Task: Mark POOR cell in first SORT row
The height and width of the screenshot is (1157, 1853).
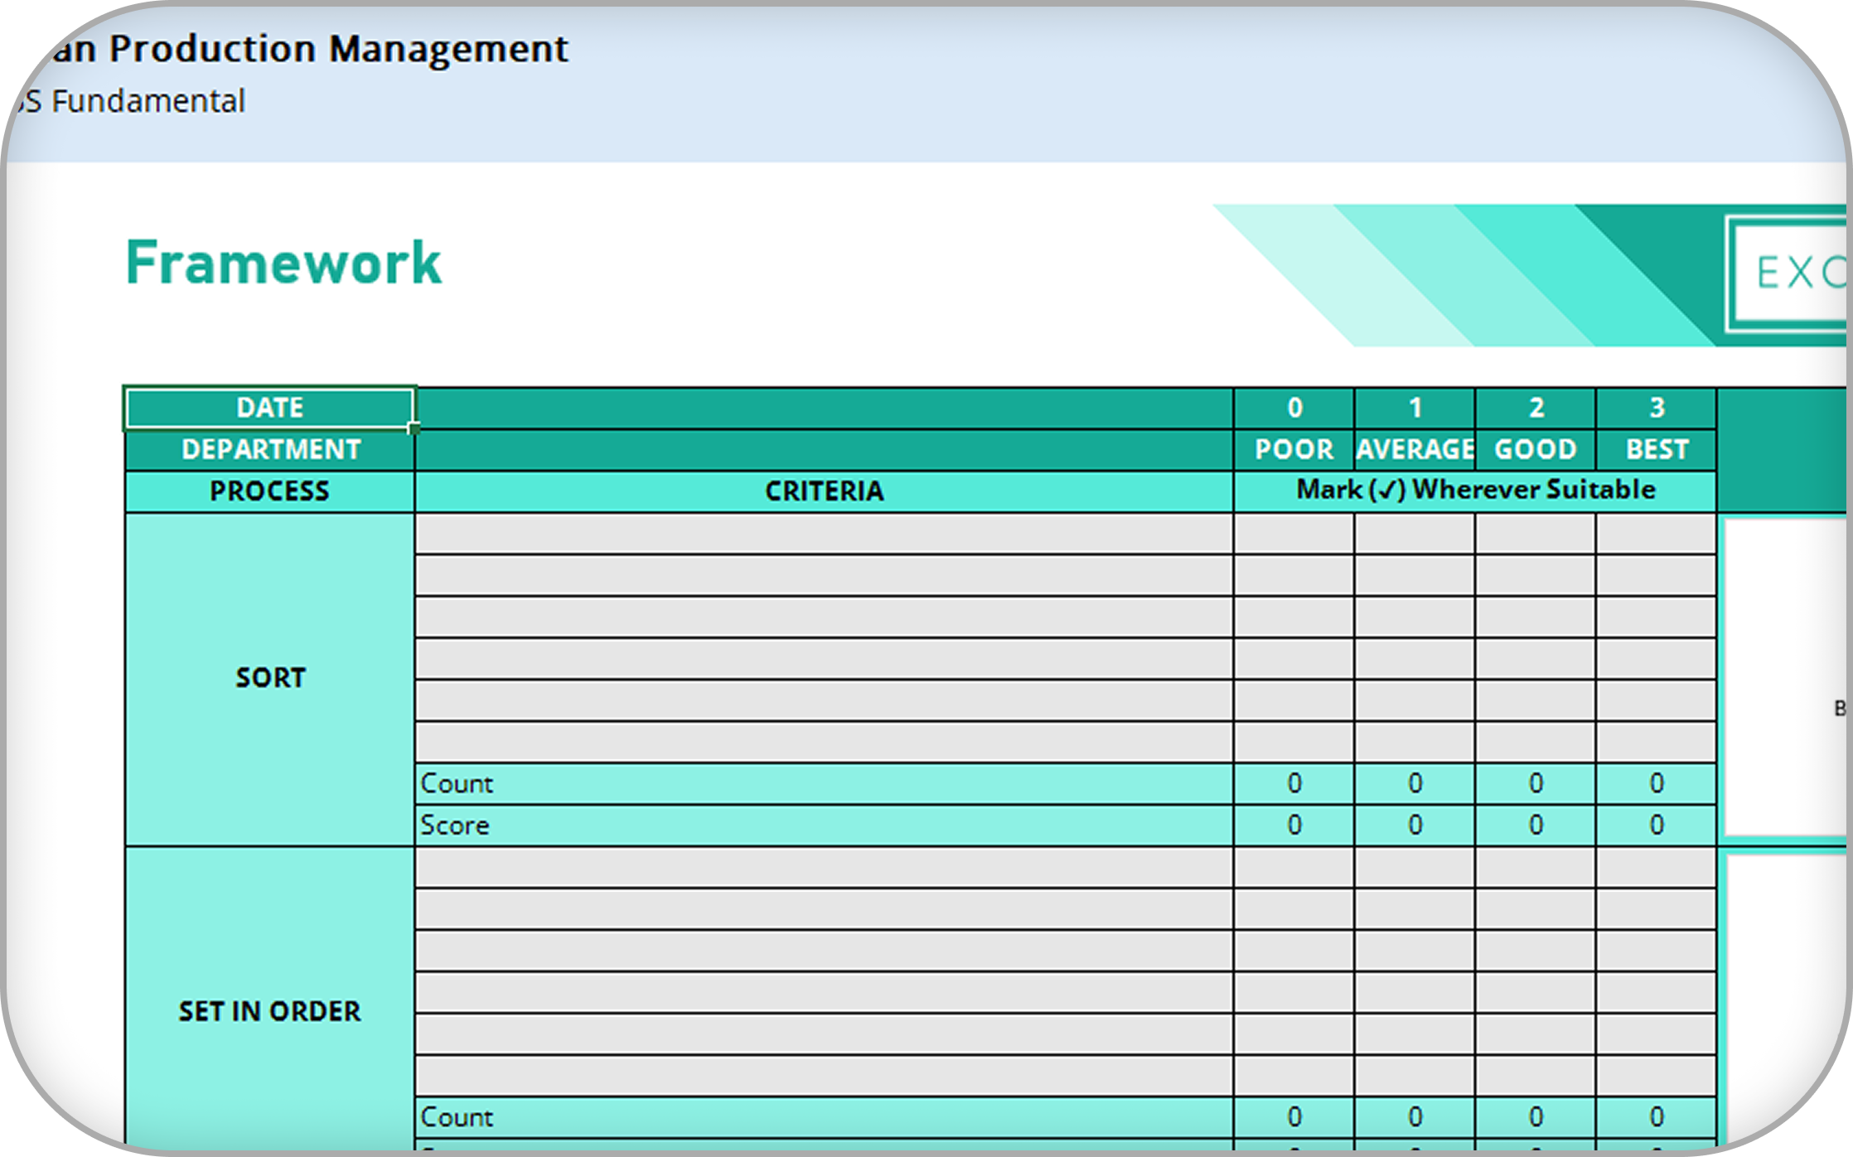Action: pyautogui.click(x=1294, y=534)
